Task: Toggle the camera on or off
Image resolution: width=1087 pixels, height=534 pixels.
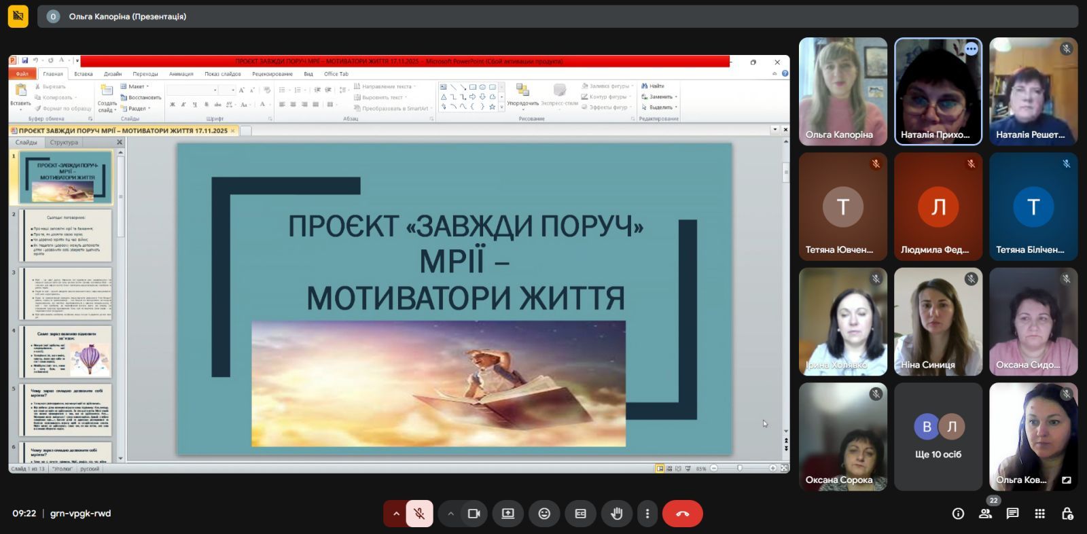Action: [474, 514]
